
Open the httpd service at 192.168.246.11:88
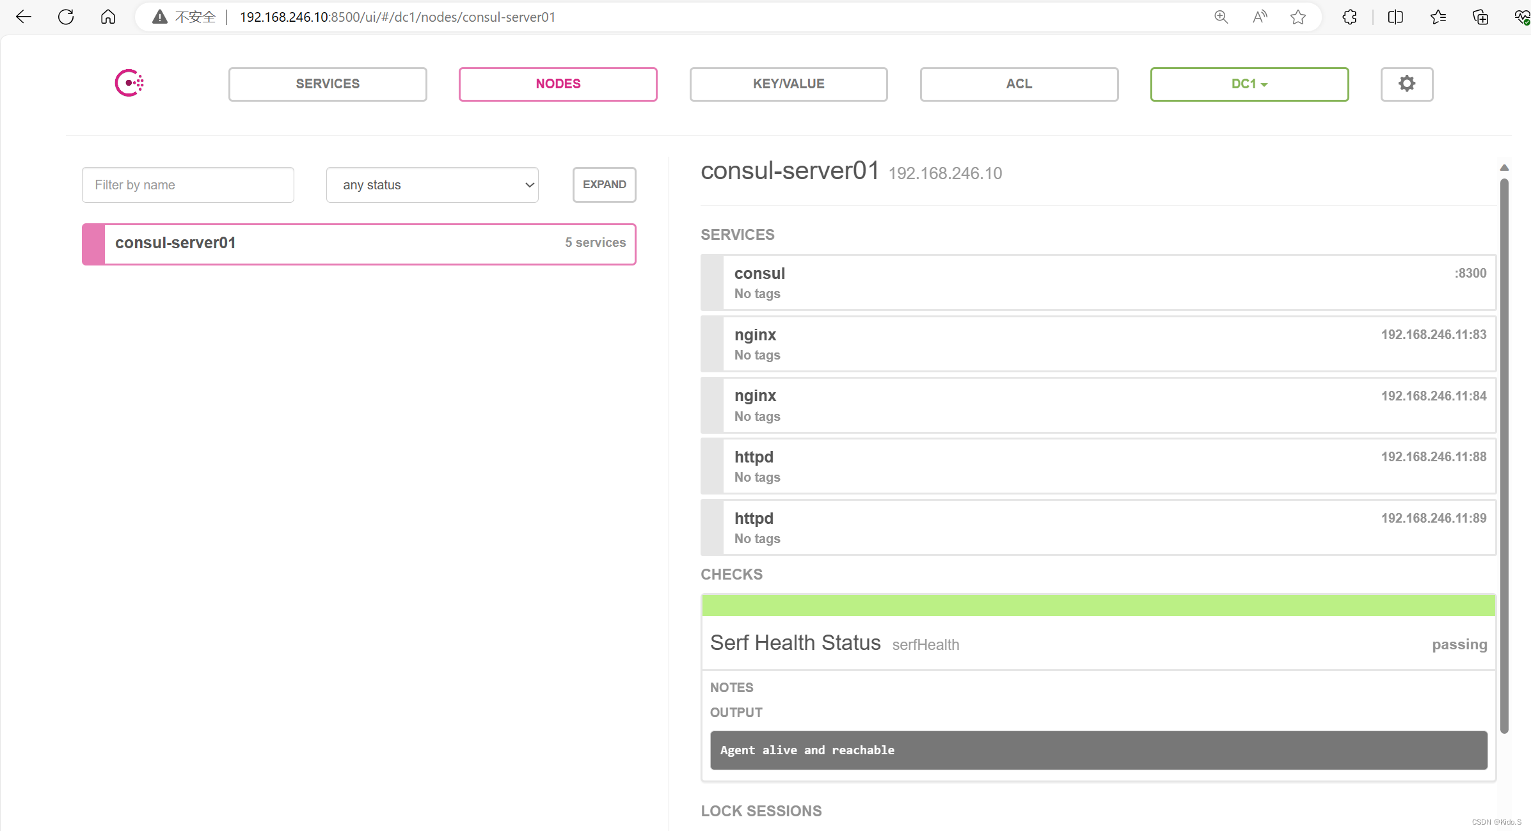click(1099, 466)
